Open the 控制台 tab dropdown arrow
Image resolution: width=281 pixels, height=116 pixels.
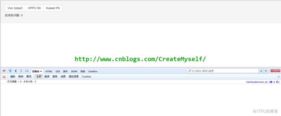[41, 71]
